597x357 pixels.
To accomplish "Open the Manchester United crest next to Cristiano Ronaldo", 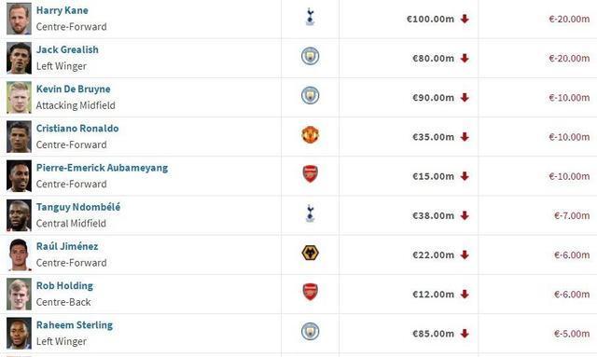I will pyautogui.click(x=311, y=135).
